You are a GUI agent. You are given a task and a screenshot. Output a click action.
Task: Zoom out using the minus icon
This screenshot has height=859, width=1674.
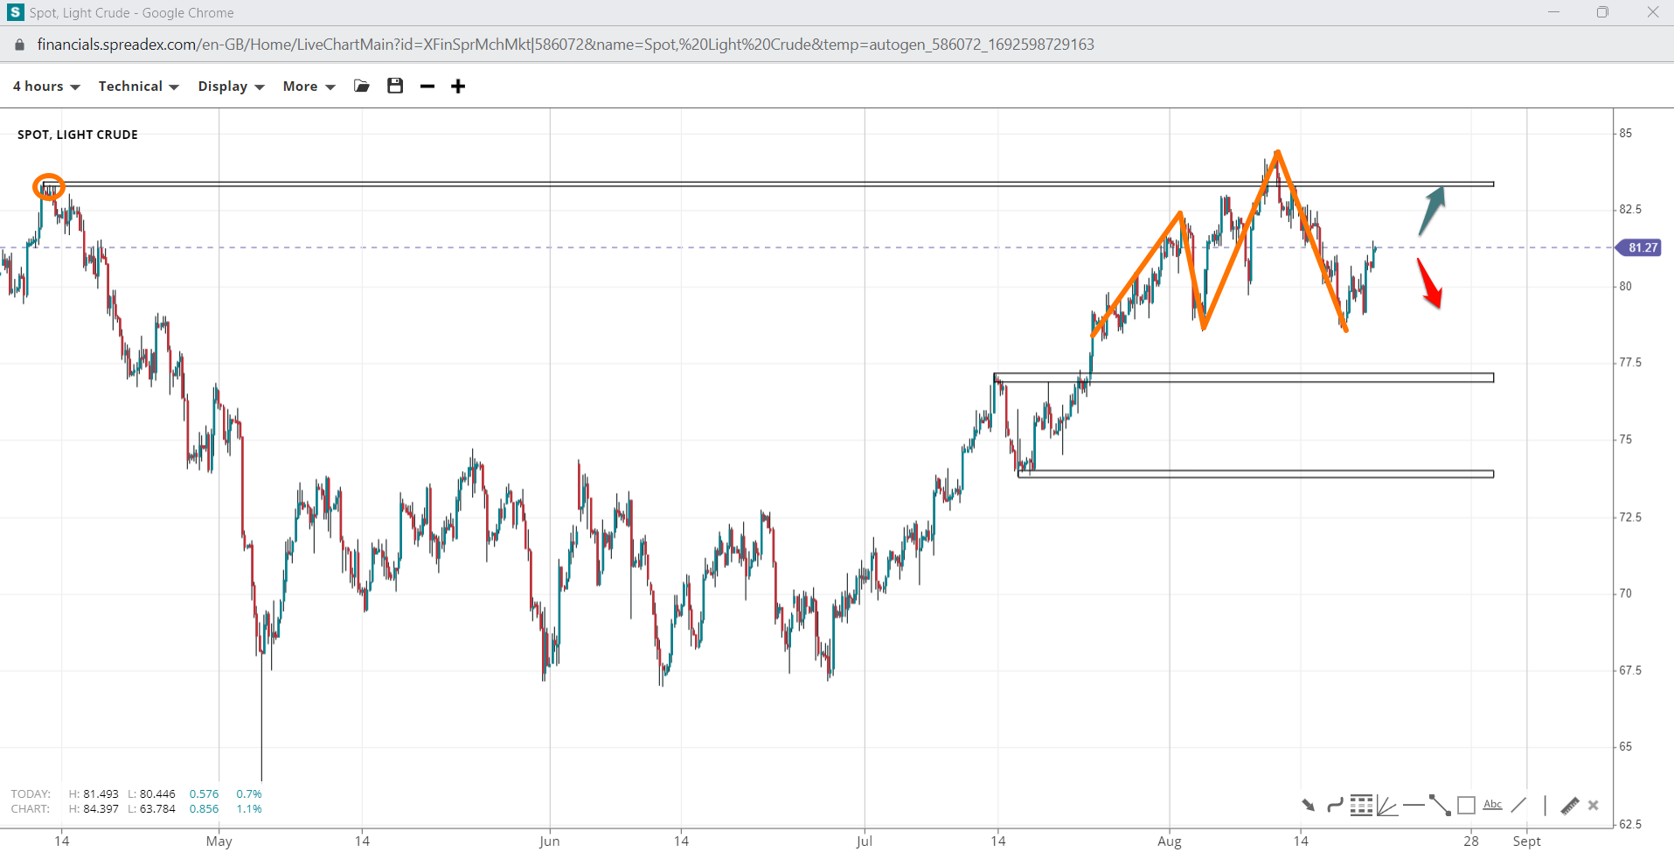(x=427, y=86)
